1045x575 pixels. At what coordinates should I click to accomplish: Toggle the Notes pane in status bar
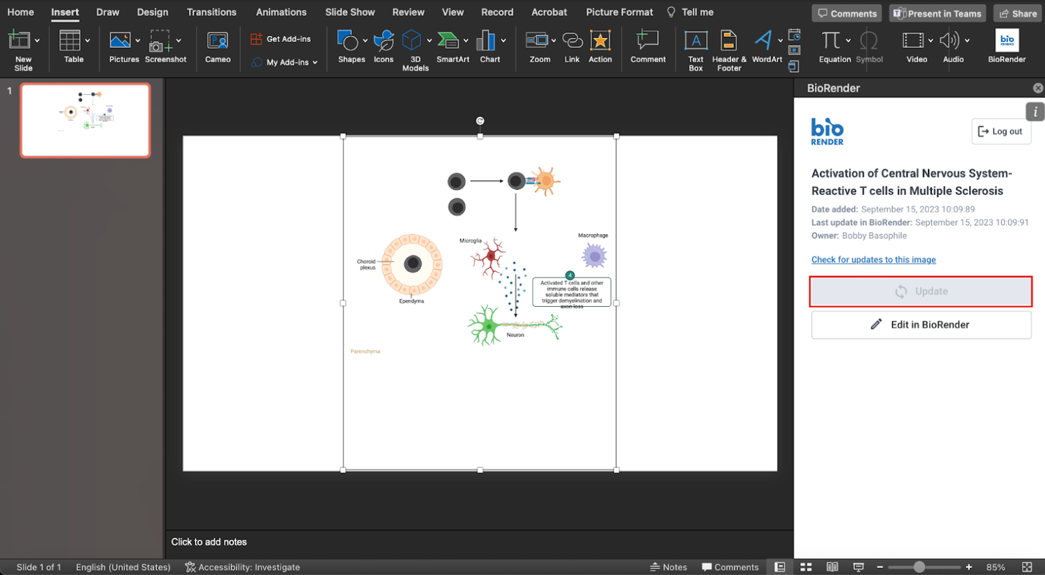[x=669, y=567]
